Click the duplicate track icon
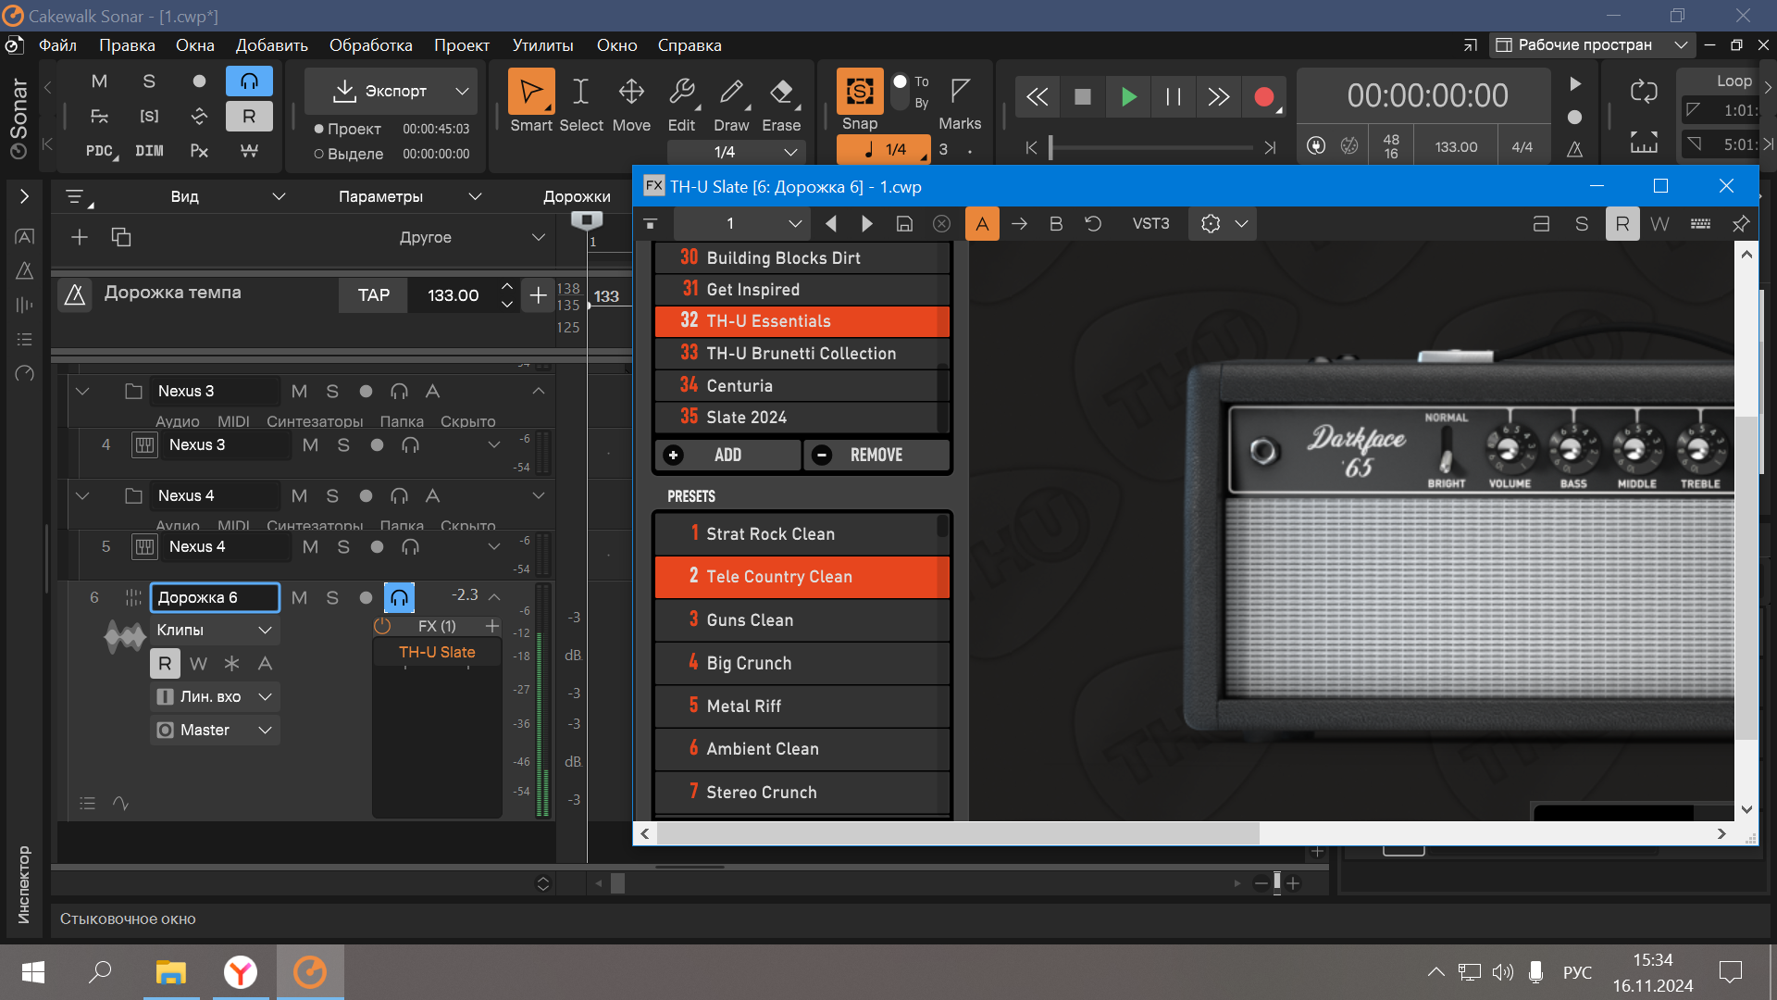Screen dimensions: 1777x1000 click(x=121, y=237)
